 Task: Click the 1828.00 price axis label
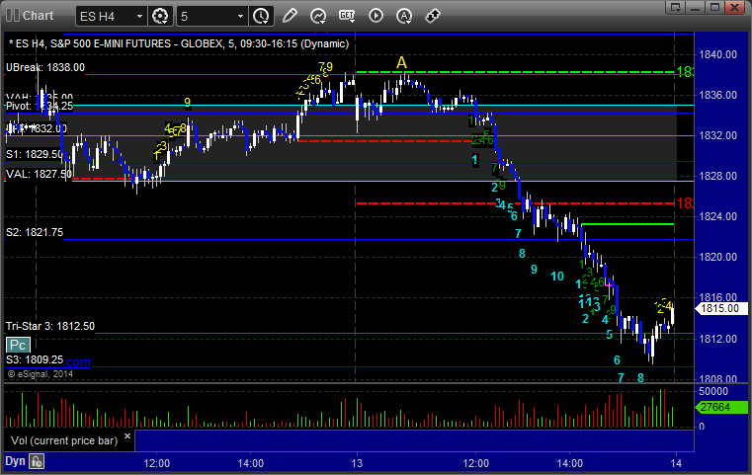coord(718,176)
